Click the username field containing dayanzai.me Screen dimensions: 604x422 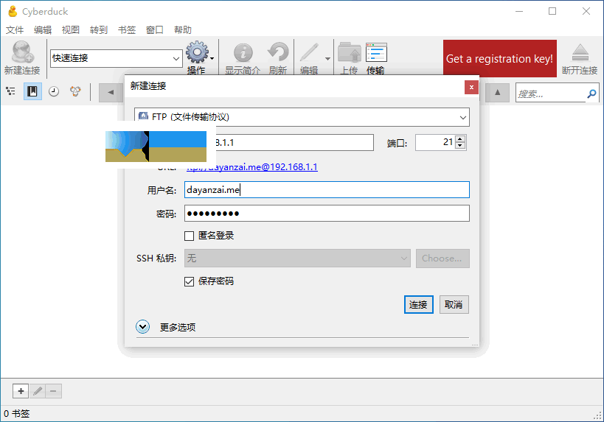tap(327, 190)
